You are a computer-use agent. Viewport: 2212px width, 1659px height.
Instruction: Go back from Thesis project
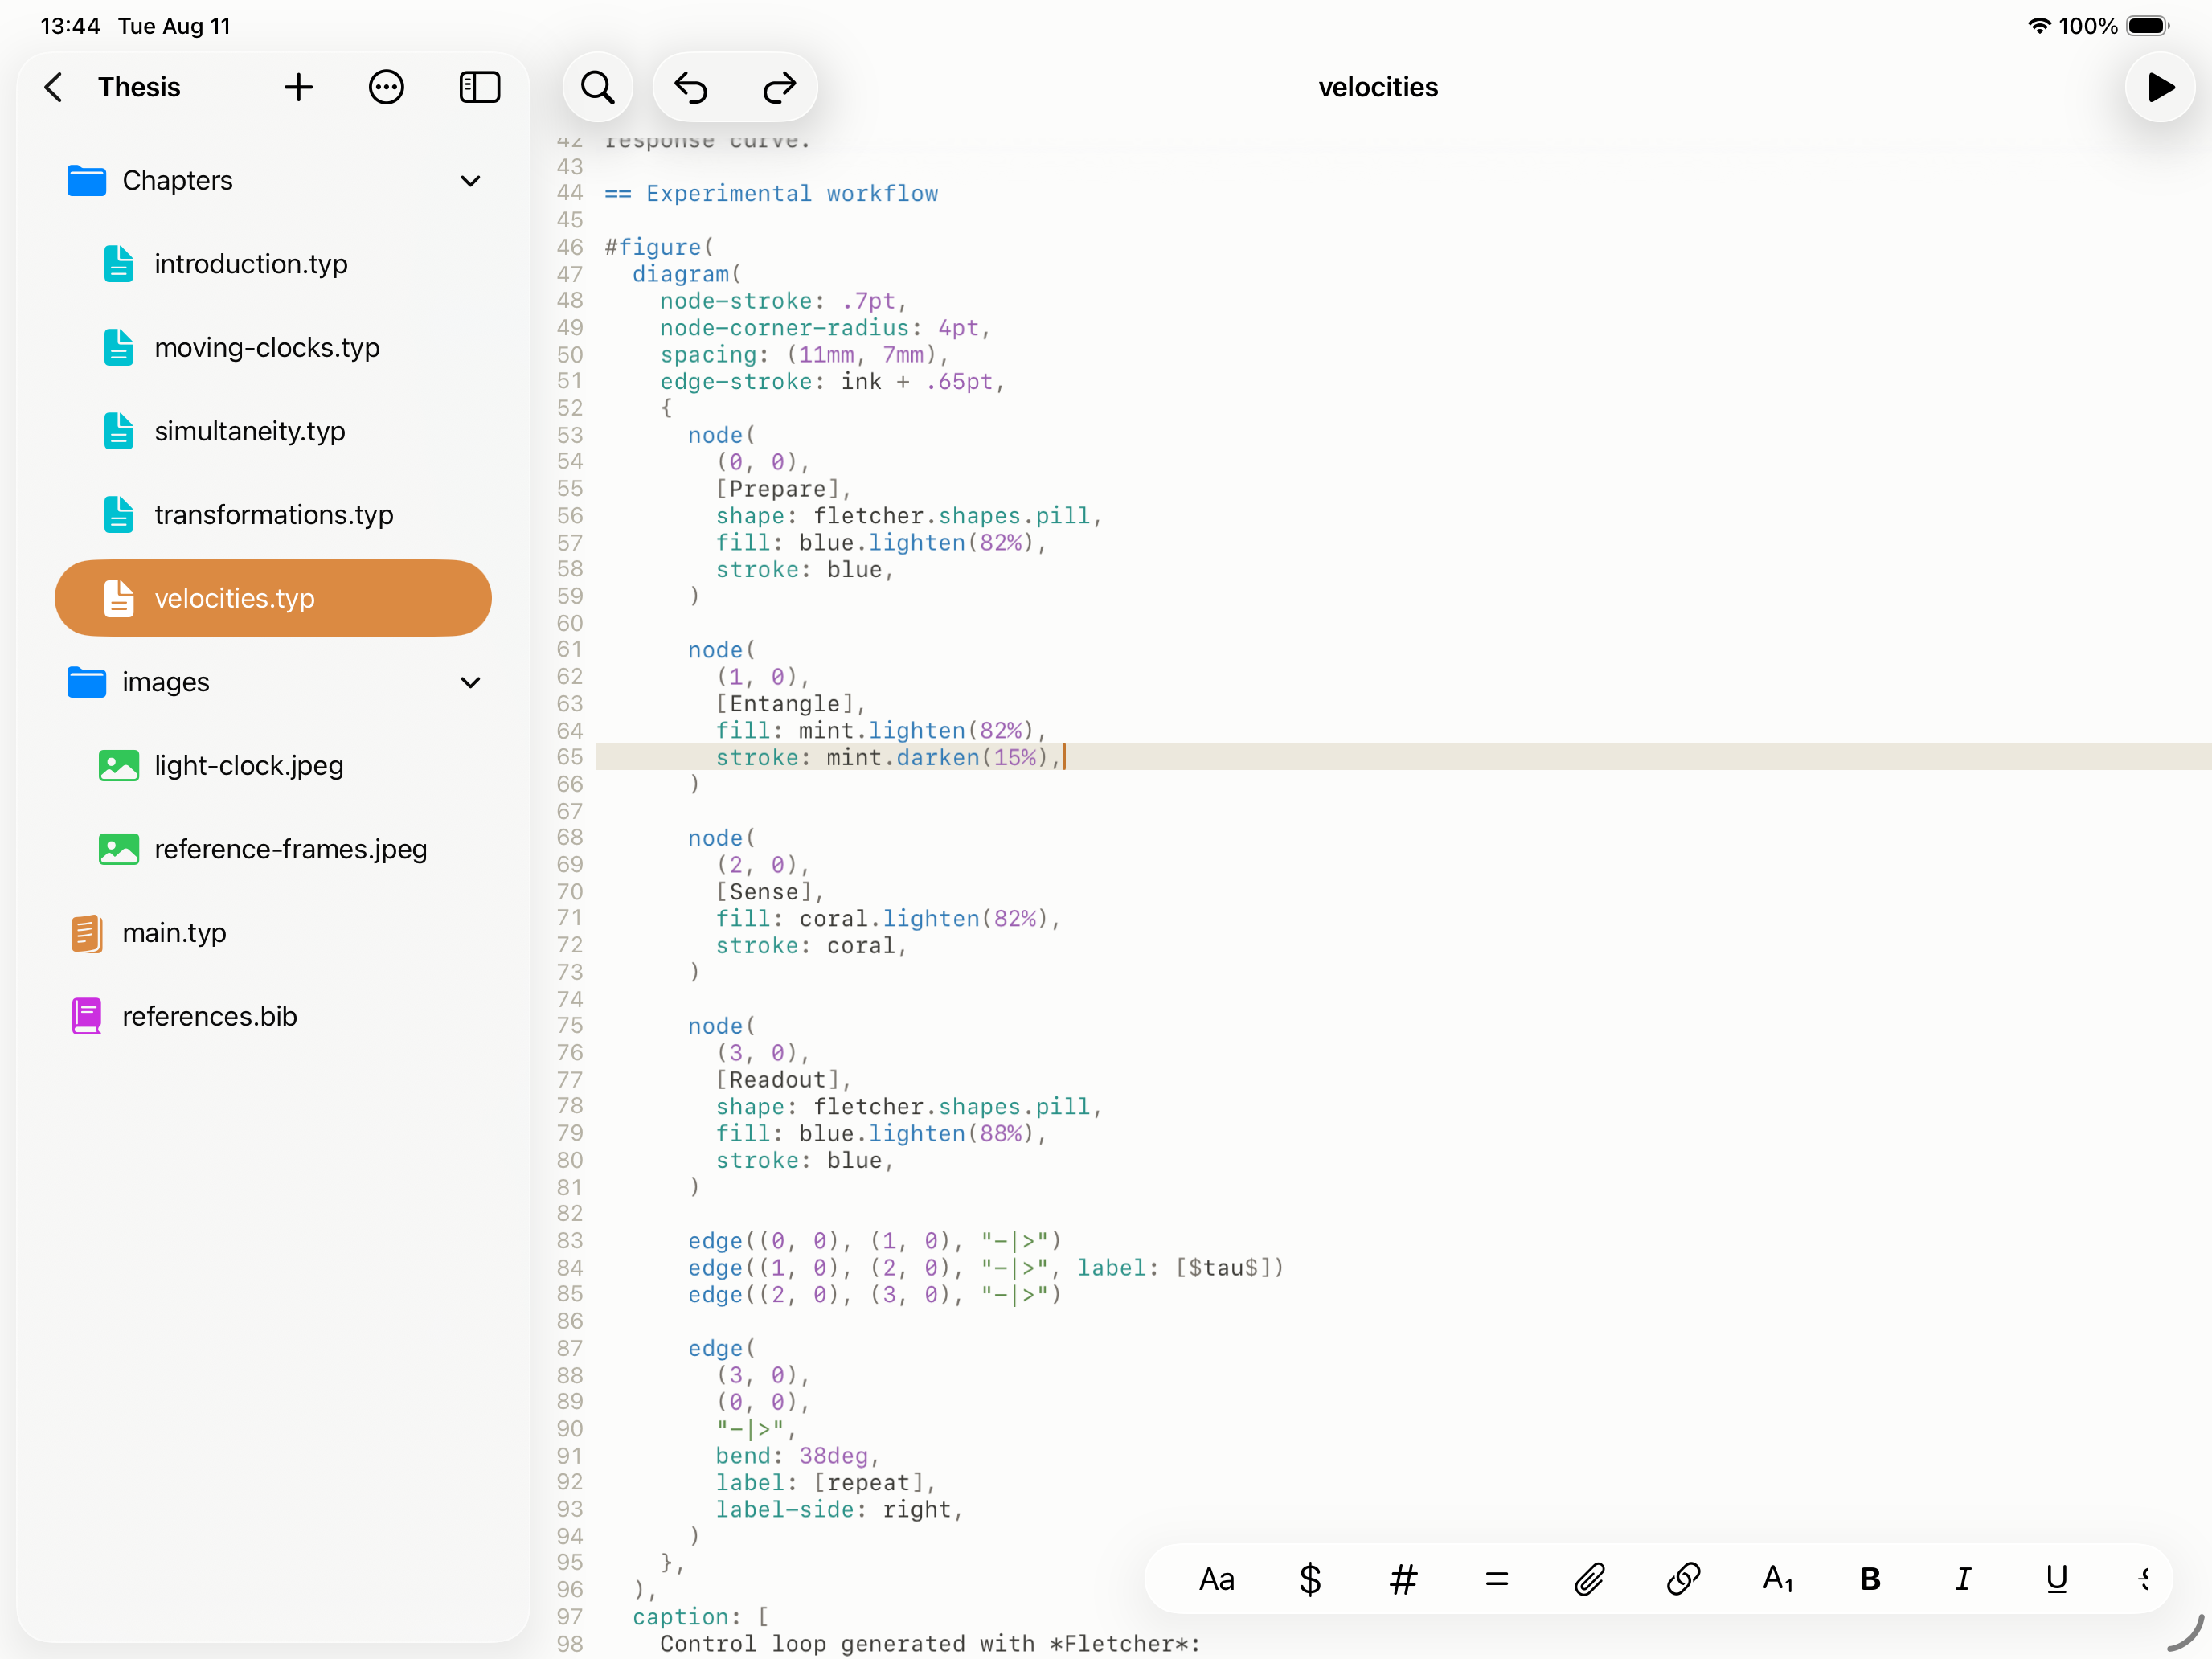click(x=54, y=87)
